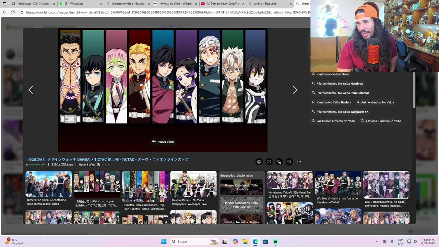This screenshot has height=247, width=439.
Task: Click the image icon next to the three dots
Action: (289, 162)
